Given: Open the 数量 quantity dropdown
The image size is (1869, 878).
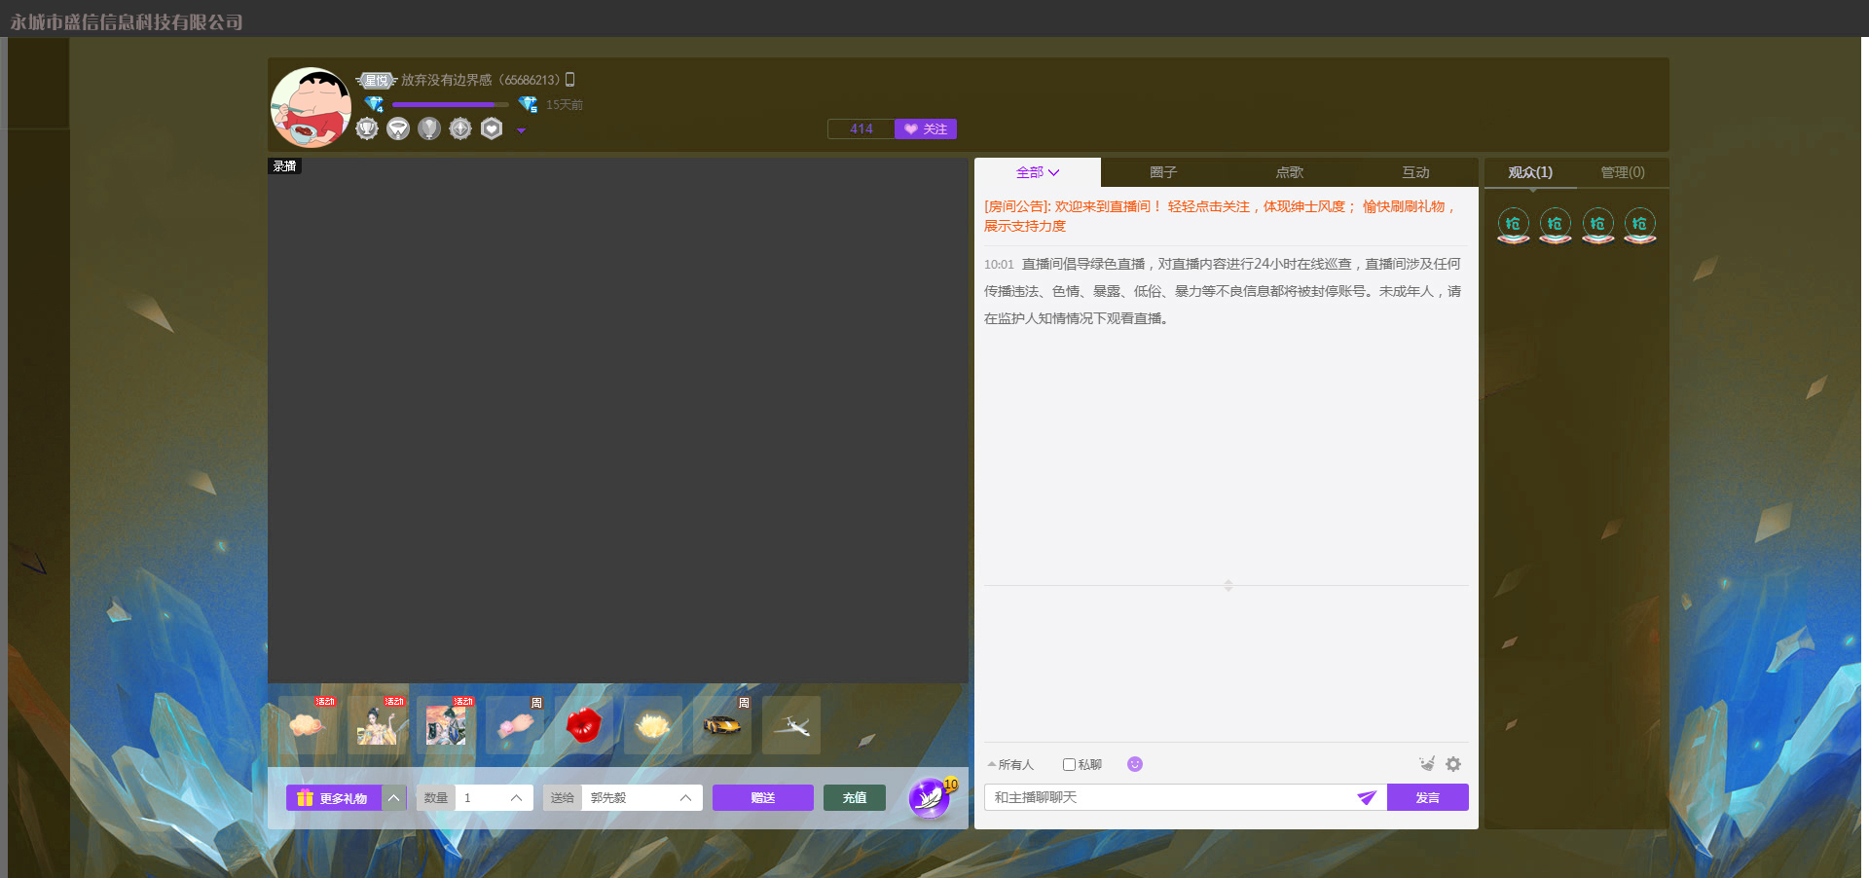Looking at the screenshot, I should tap(516, 798).
